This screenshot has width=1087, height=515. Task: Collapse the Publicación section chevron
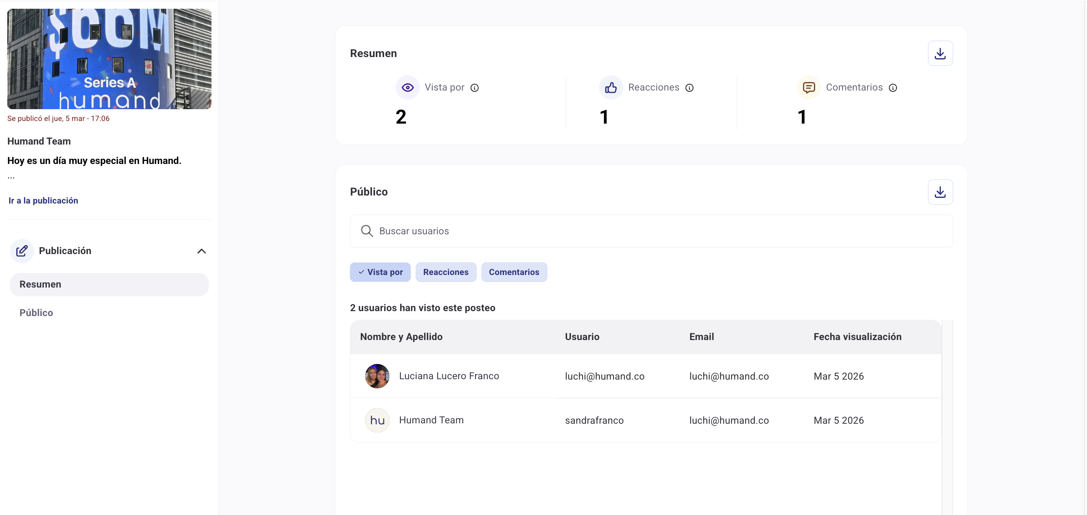tap(201, 251)
